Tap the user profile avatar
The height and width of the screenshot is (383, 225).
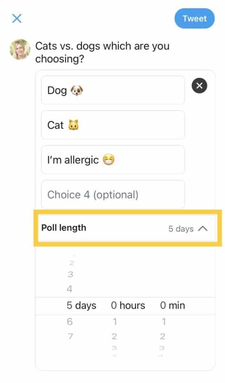(20, 49)
